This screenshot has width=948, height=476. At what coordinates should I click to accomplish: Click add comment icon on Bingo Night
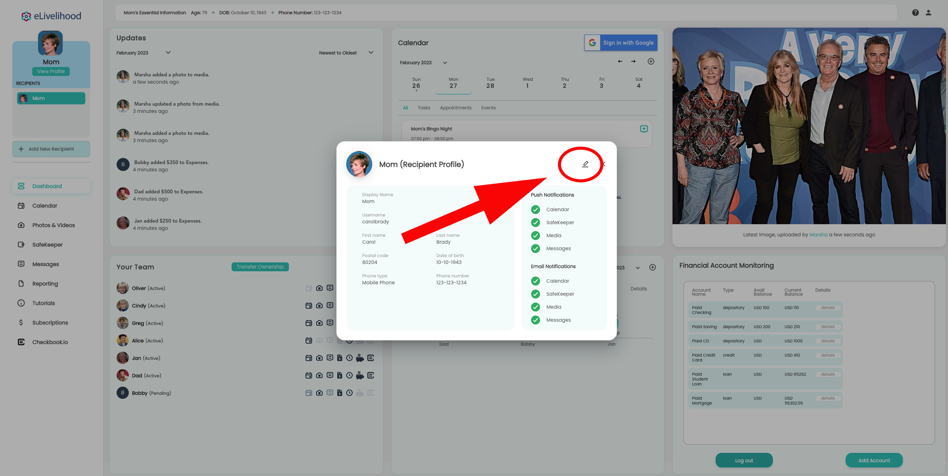pos(644,129)
